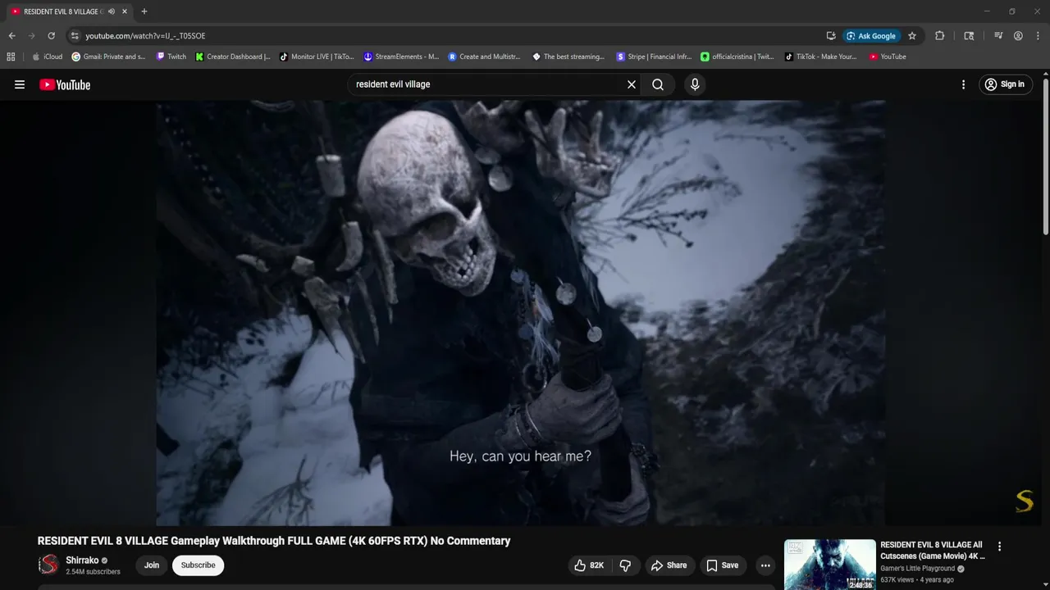Image resolution: width=1050 pixels, height=590 pixels.
Task: Go forward in browser history
Action: coord(31,36)
